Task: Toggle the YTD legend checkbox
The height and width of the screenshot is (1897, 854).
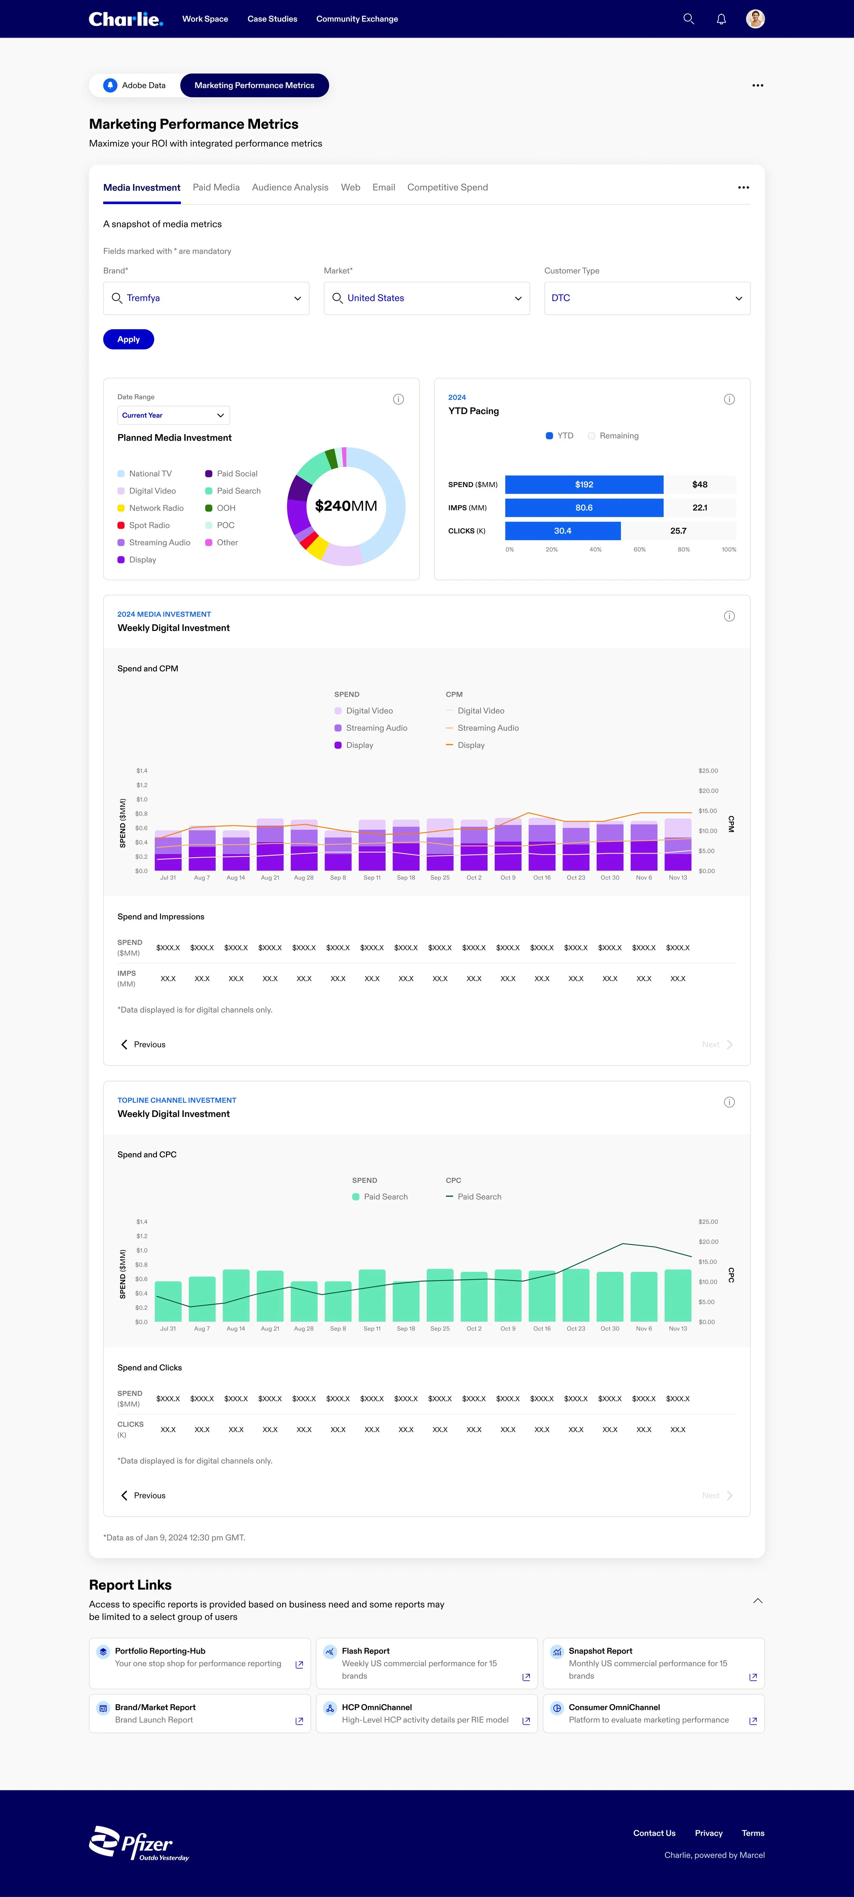Action: pos(549,436)
